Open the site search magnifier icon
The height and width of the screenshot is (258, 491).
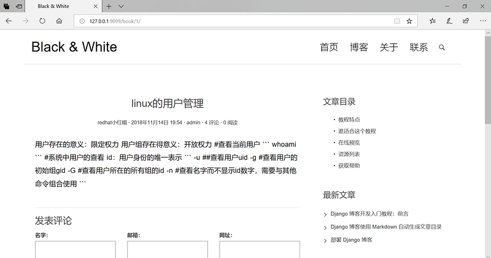441,48
